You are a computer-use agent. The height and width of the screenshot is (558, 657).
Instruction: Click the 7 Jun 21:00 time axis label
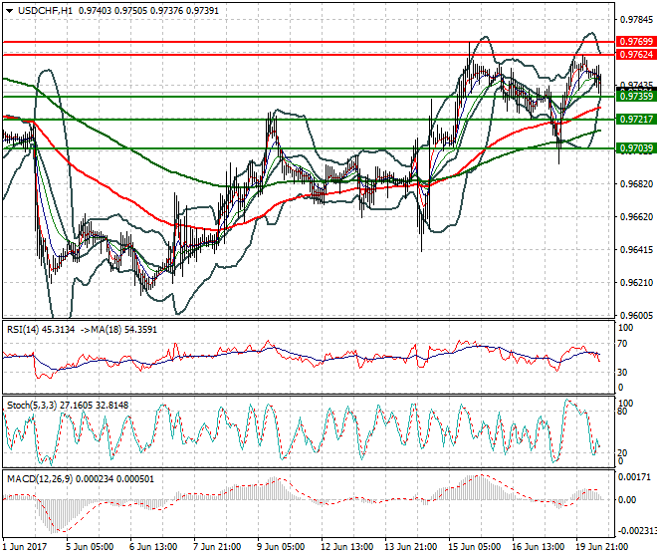tap(217, 547)
